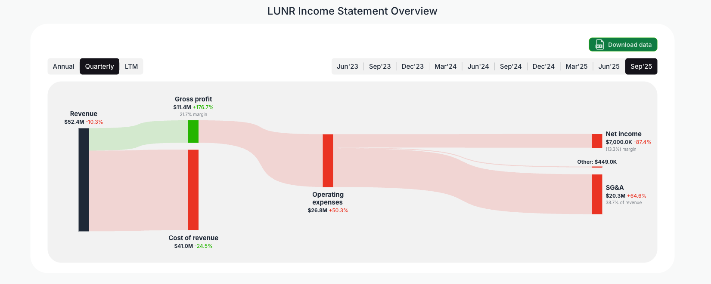
Task: Switch to Annual view
Action: 63,66
